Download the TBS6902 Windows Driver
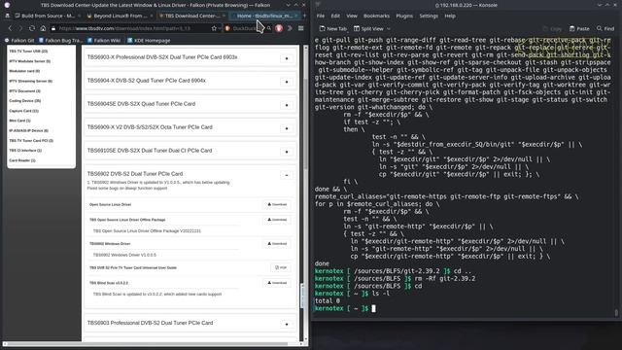The height and width of the screenshot is (350, 622). [277, 244]
